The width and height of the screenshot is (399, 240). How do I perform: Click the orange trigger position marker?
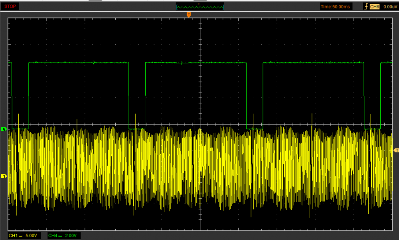[x=188, y=14]
